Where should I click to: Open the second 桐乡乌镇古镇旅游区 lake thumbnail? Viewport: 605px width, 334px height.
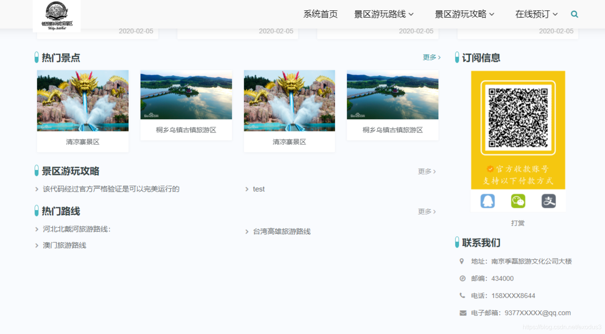(x=393, y=95)
